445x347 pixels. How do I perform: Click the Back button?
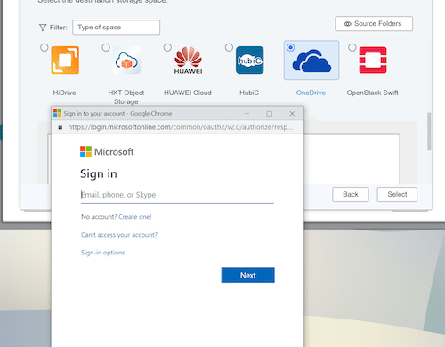click(x=351, y=195)
